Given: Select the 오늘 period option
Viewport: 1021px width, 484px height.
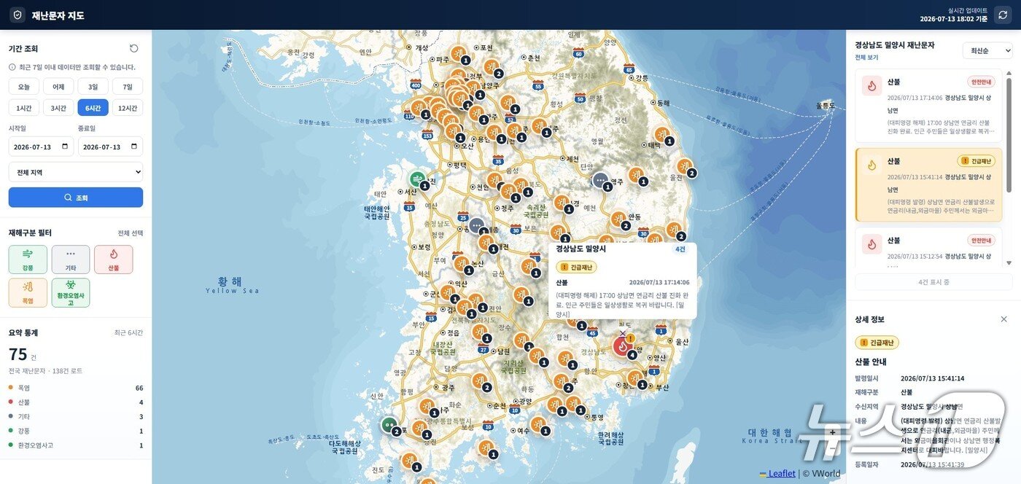Looking at the screenshot, I should coord(24,87).
